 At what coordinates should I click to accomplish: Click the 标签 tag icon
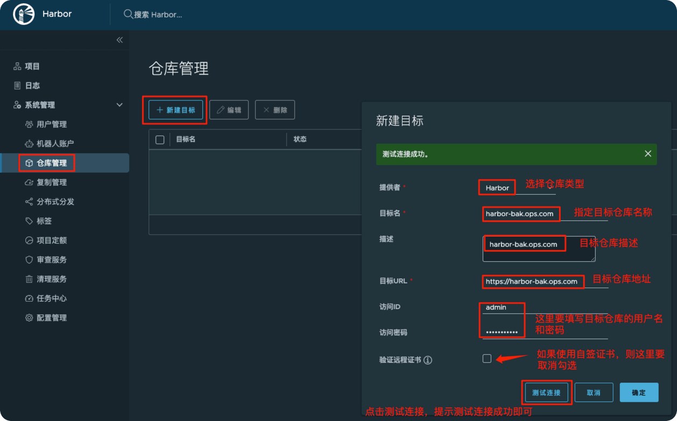pyautogui.click(x=29, y=221)
